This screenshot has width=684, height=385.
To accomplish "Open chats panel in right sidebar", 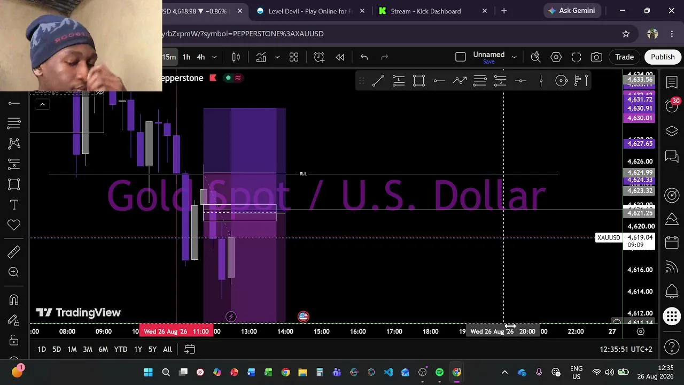I will coord(672,156).
